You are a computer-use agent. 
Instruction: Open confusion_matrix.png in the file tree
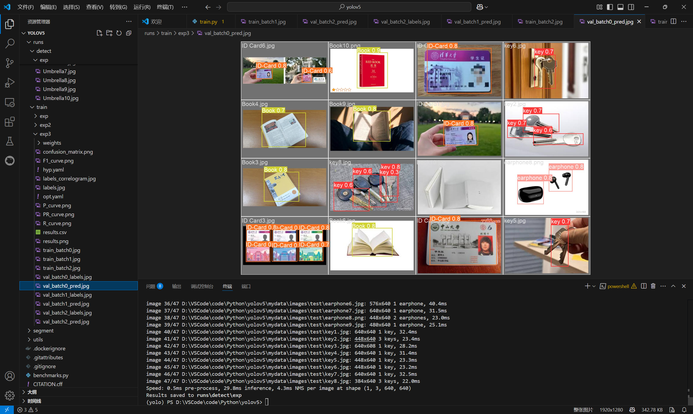pos(68,152)
